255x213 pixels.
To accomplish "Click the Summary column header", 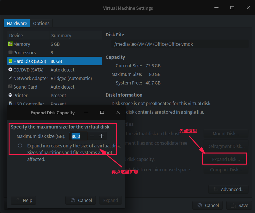I will click(76, 35).
